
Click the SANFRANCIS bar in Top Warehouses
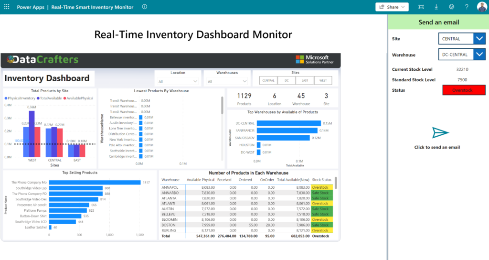(287, 130)
